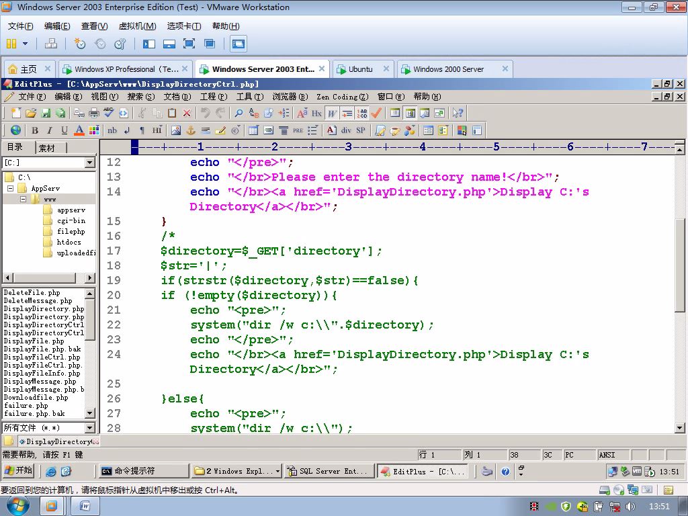Click the Print printer icon
Screen dimensions: 688x516
tap(94, 113)
